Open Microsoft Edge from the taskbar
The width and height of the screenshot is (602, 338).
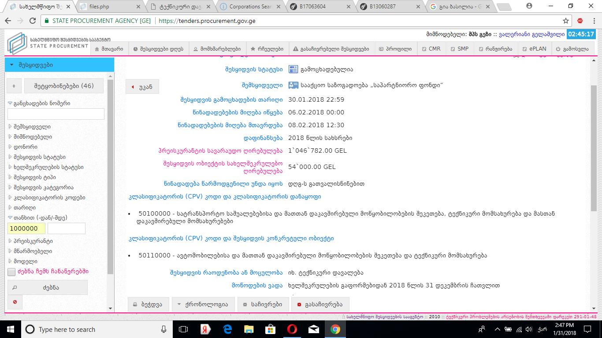point(227,329)
